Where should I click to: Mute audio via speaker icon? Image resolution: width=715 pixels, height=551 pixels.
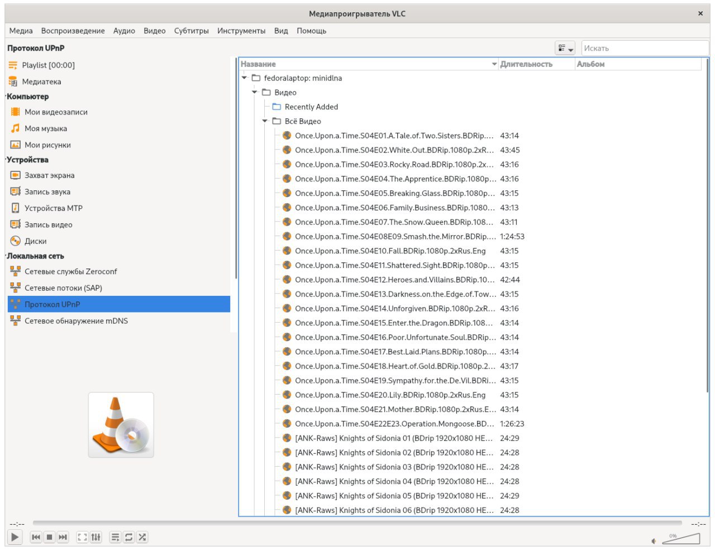tap(654, 540)
